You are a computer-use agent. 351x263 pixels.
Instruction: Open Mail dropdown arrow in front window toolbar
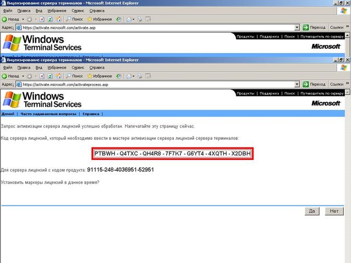(x=133, y=76)
